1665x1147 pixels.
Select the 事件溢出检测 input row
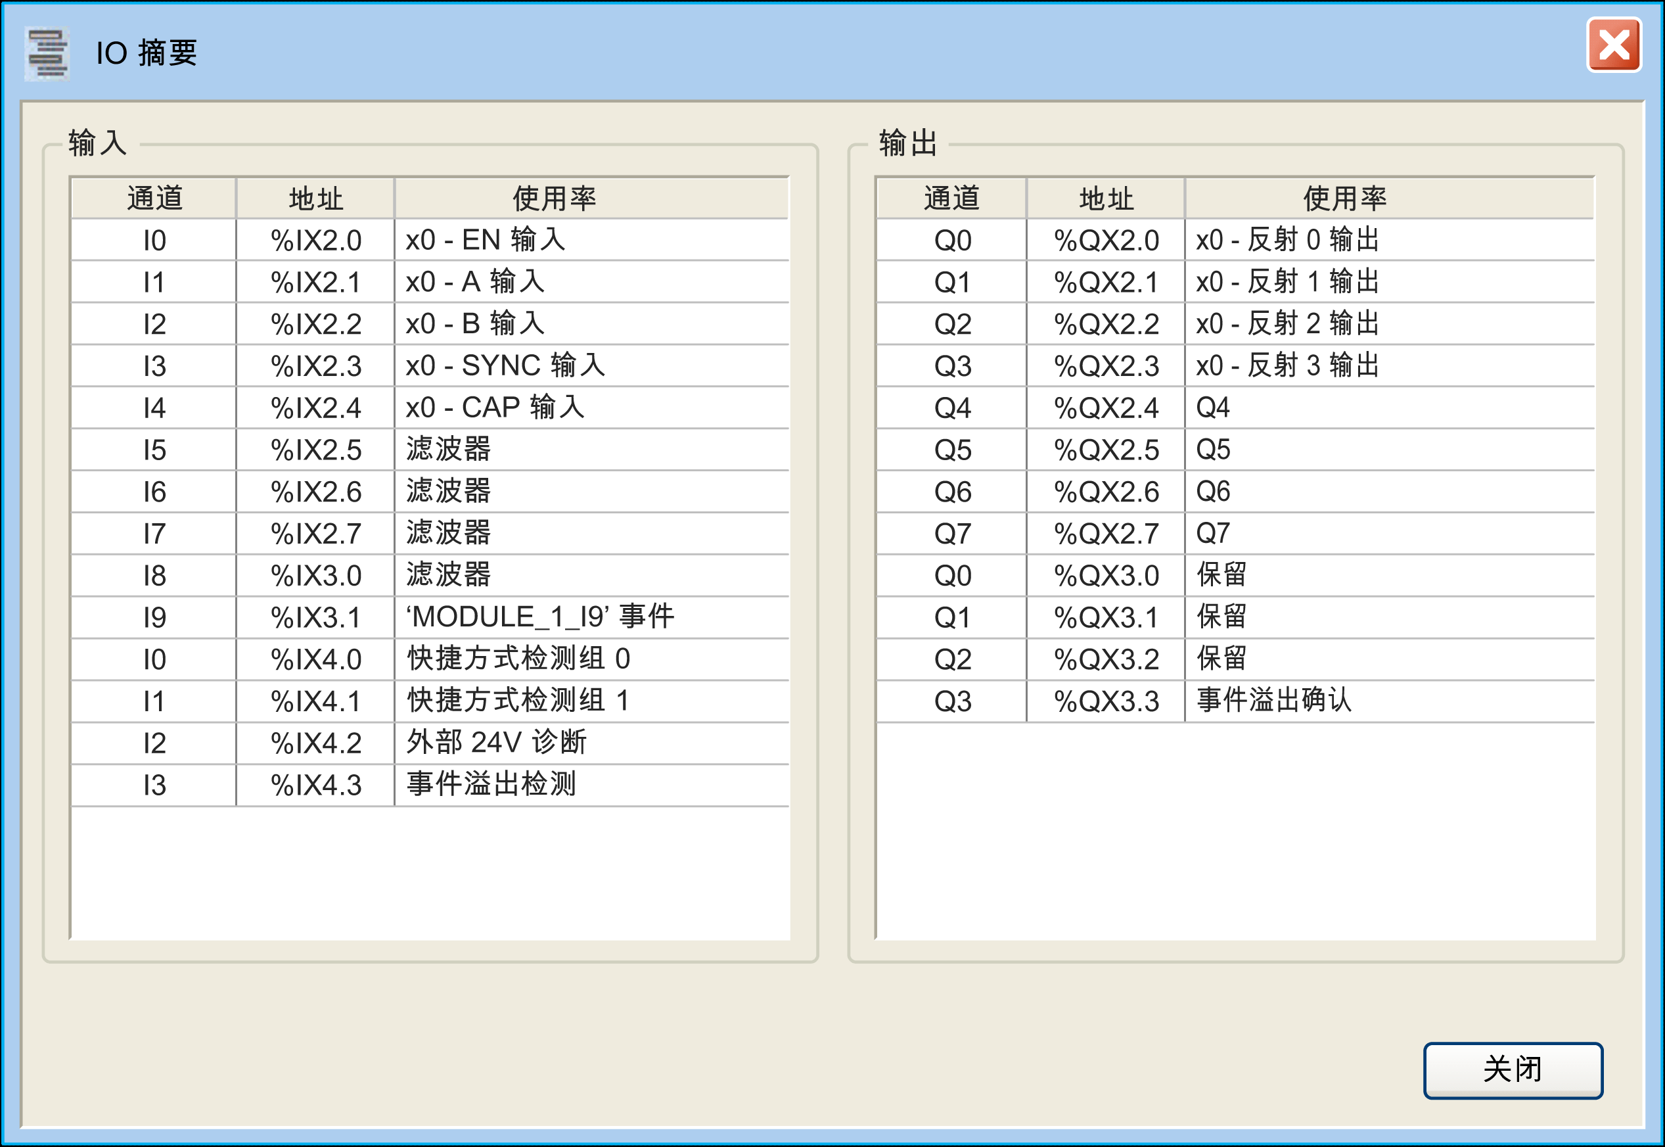491,784
